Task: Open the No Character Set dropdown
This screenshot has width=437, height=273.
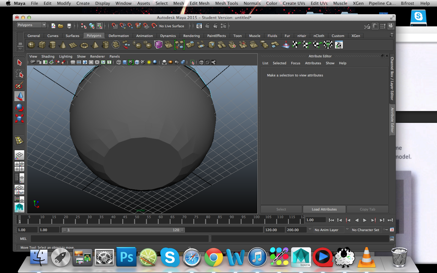Action: tap(366, 230)
